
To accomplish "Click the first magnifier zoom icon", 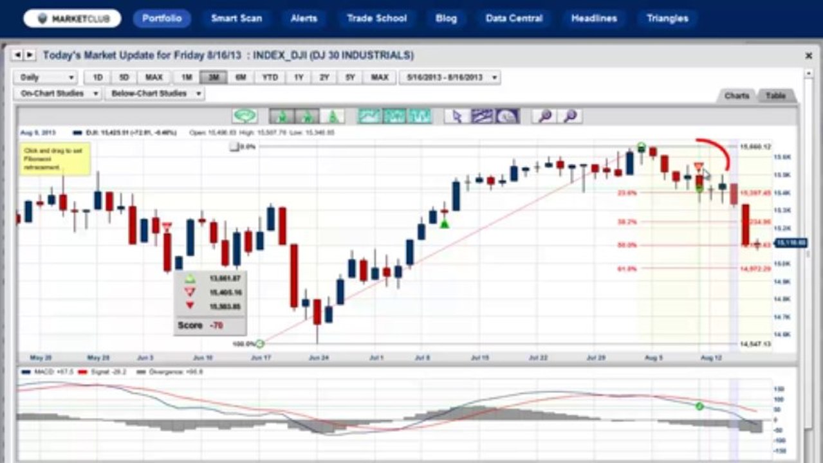I will pyautogui.click(x=544, y=116).
